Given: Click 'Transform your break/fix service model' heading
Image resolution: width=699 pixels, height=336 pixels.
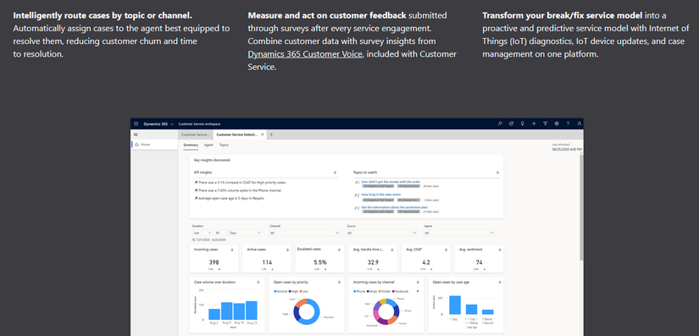Looking at the screenshot, I should 562,15.
